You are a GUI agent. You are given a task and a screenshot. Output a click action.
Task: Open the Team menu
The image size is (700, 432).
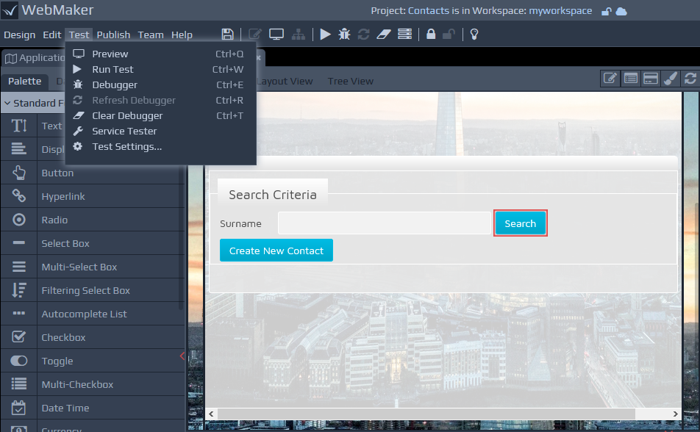pyautogui.click(x=151, y=35)
